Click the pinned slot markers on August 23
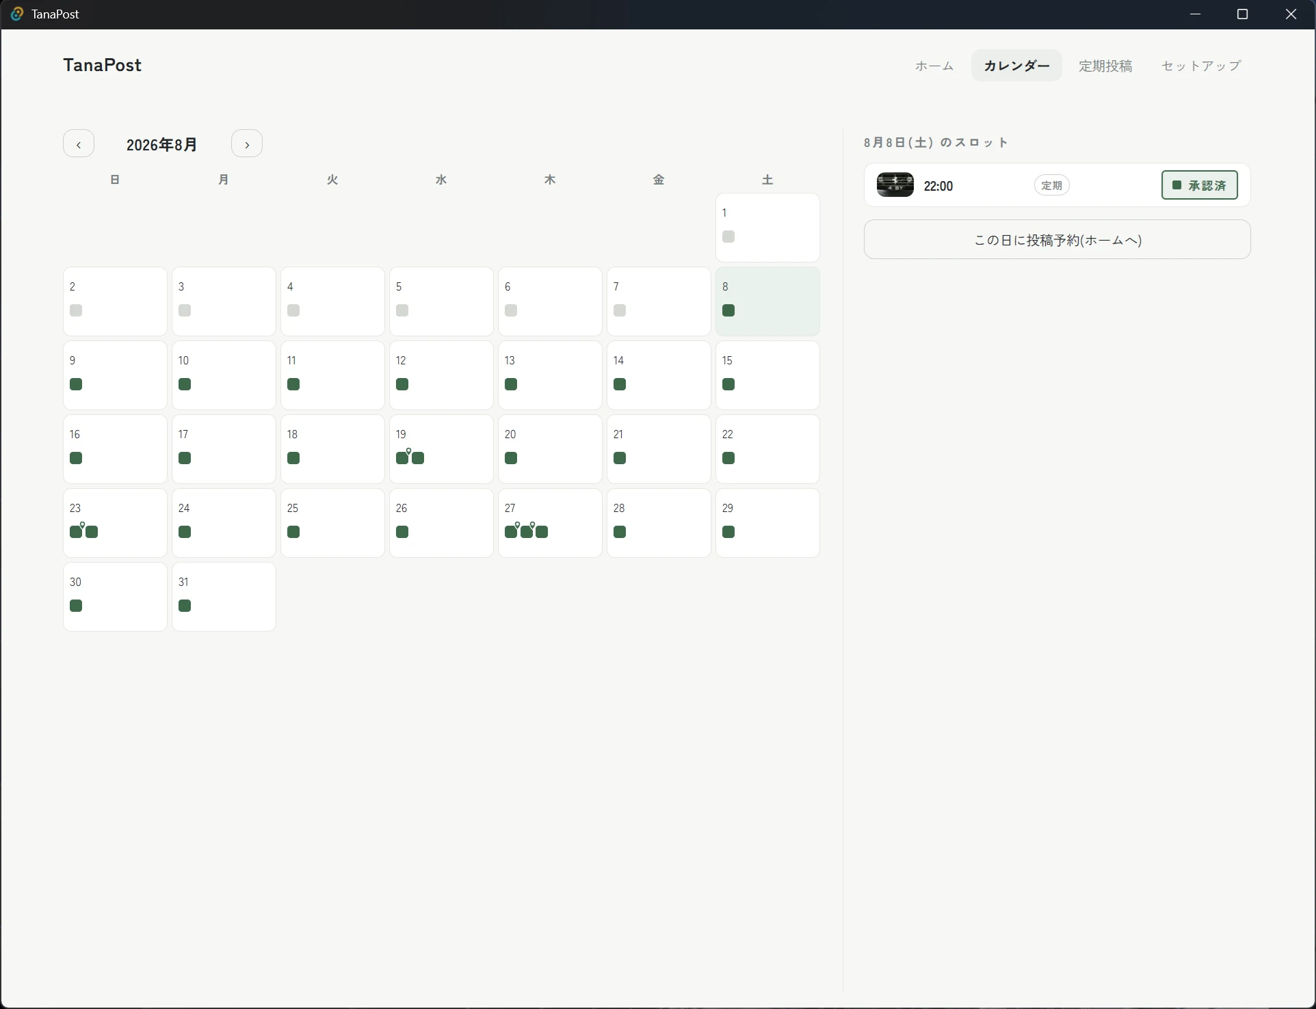The height and width of the screenshot is (1009, 1316). (83, 530)
